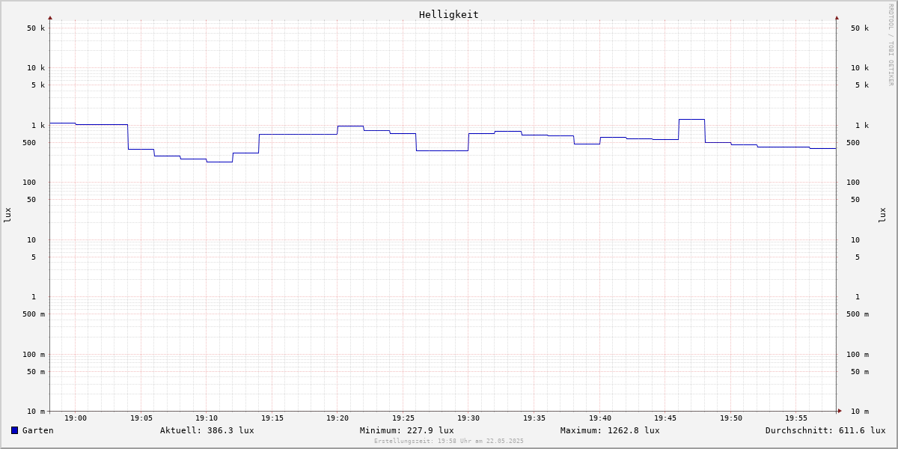Viewport: 898px width, 449px height.
Task: Click the 19:20 time axis label
Action: [337, 418]
